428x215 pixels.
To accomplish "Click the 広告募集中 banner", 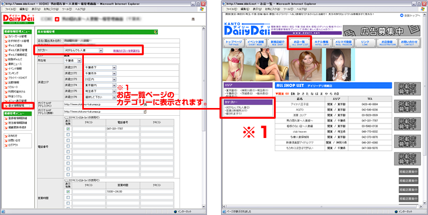I will click(381, 31).
